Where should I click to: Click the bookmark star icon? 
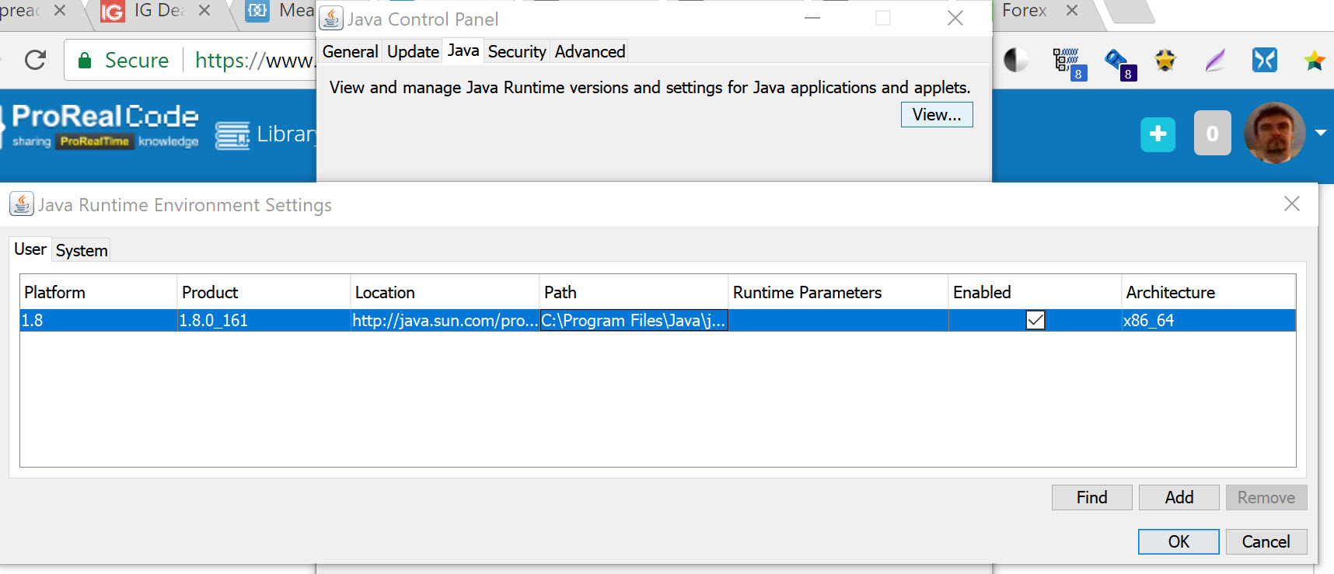[x=1315, y=60]
